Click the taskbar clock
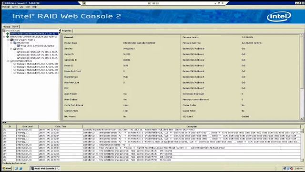Viewport: 305px width, 172px height. (298, 169)
